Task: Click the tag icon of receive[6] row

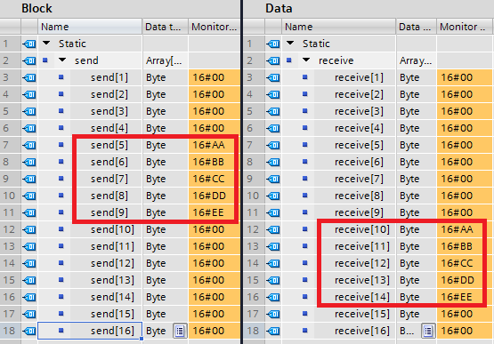Action: [x=273, y=162]
